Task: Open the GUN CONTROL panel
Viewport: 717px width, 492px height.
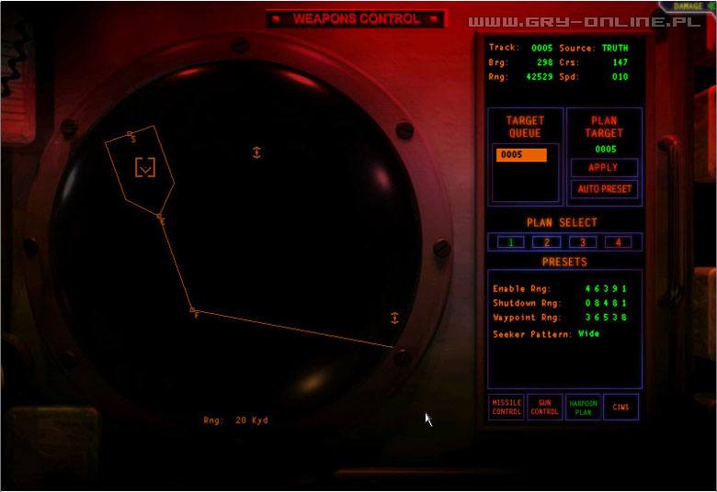Action: click(544, 407)
